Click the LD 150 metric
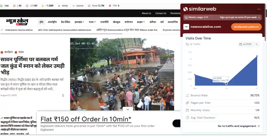Image resolution: width=267 pixels, height=138 pixels. tap(31, 6)
